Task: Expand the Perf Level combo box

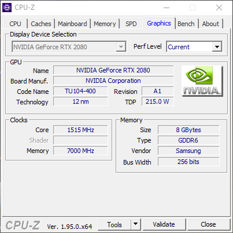Action: coord(217,47)
